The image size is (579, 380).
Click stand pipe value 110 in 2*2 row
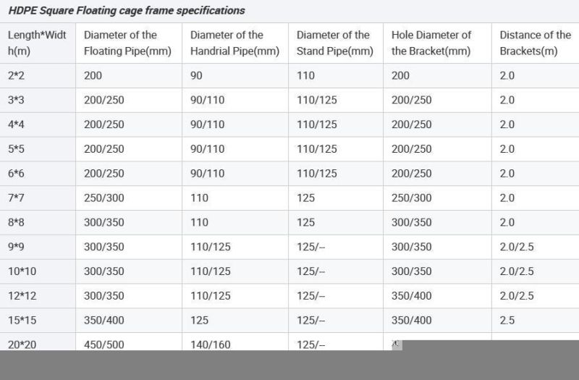point(305,75)
